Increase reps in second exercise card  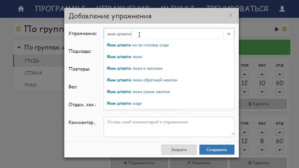244,132
